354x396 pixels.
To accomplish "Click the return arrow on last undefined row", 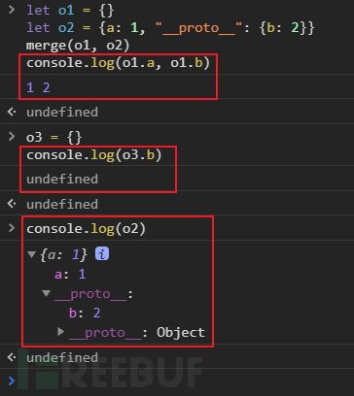I will click(12, 357).
